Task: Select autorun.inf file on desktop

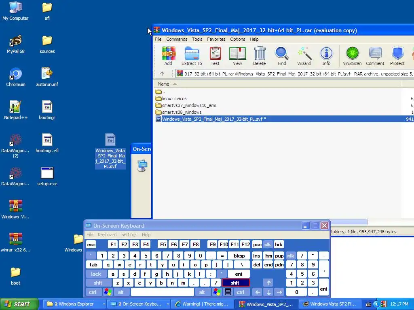Action: (47, 77)
